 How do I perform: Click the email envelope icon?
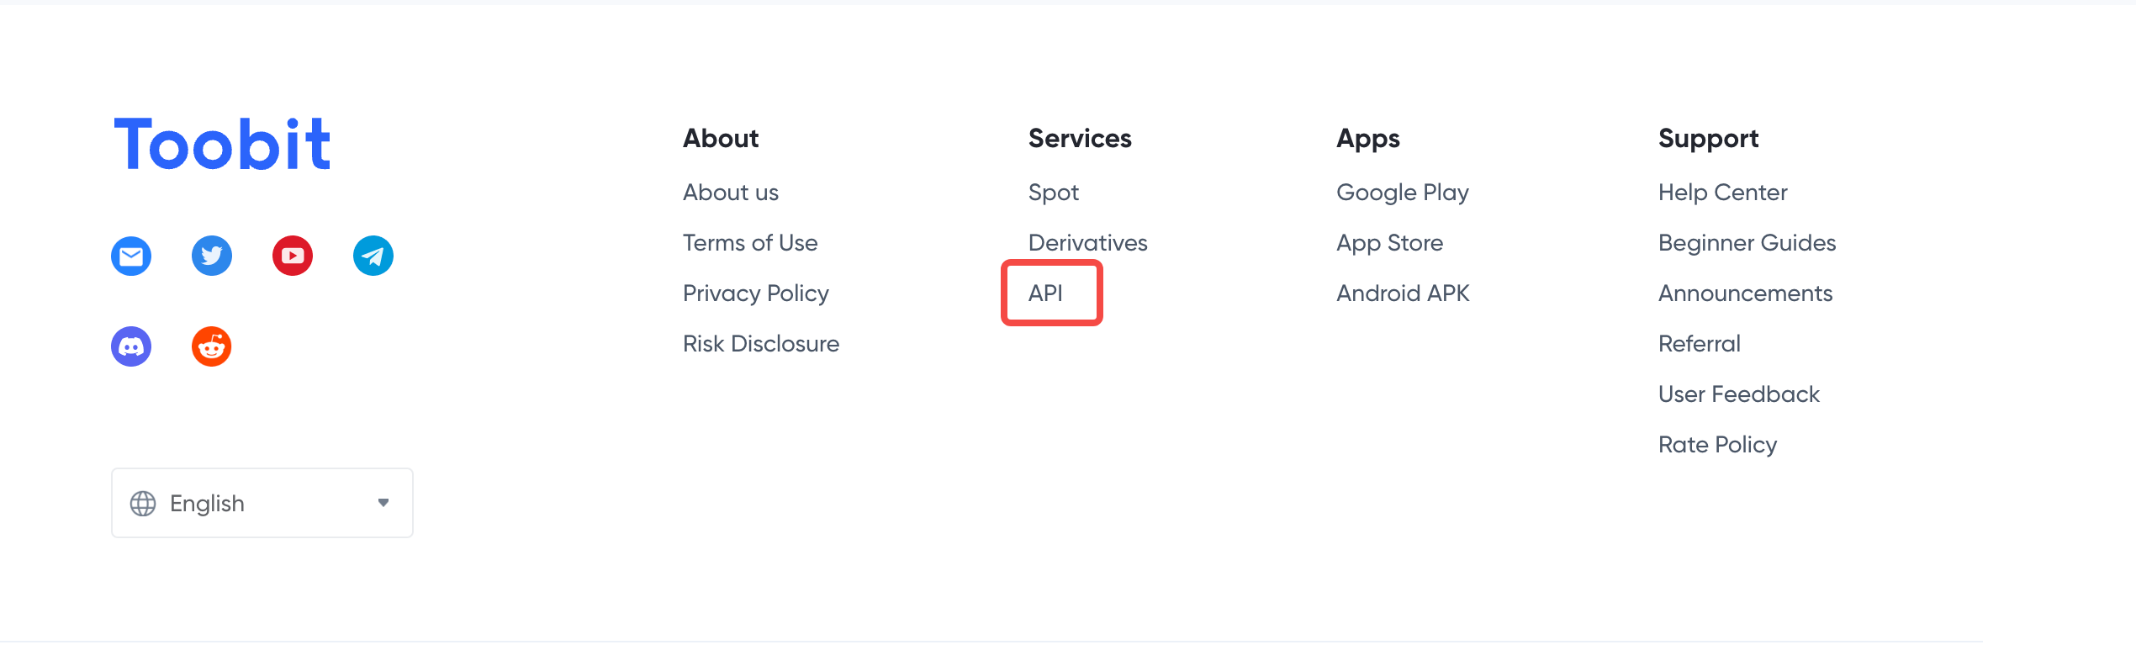point(131,256)
